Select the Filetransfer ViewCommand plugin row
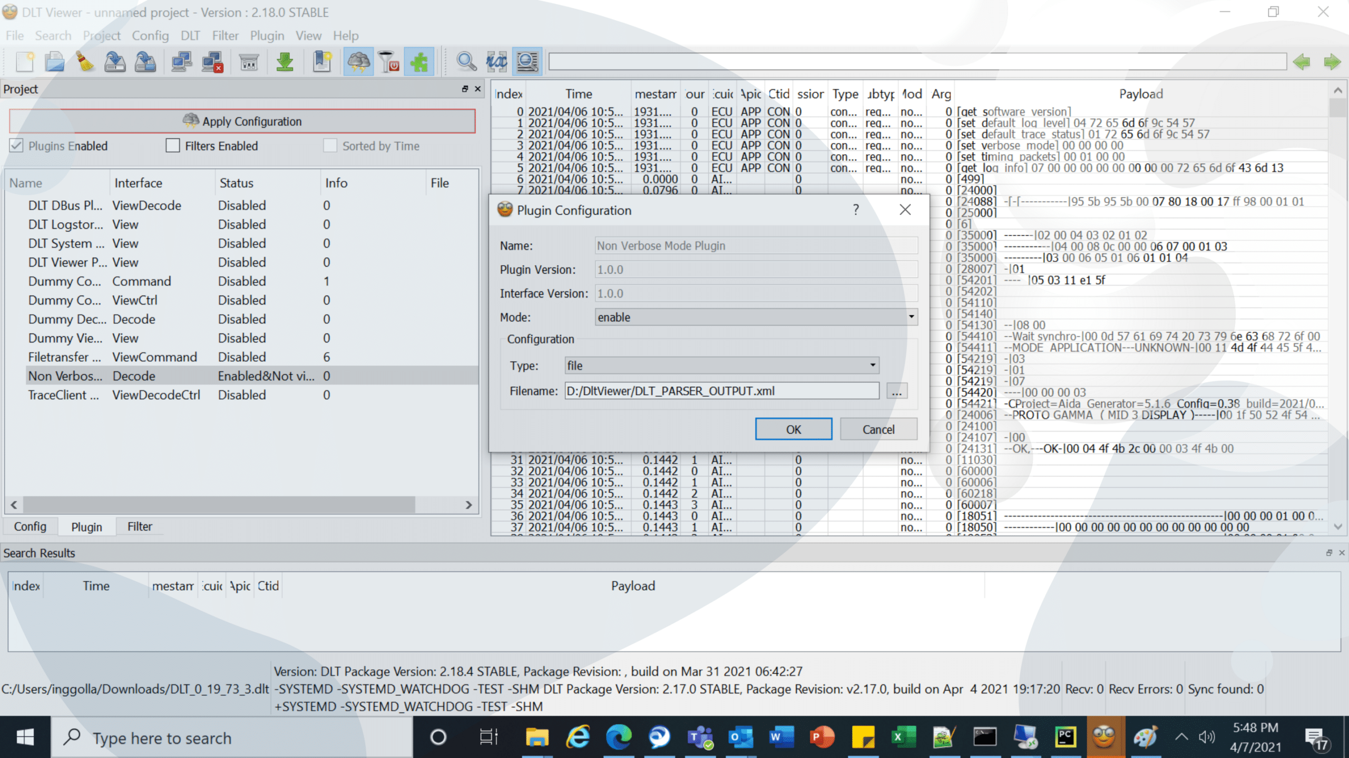Viewport: 1349px width, 758px height. (252, 357)
